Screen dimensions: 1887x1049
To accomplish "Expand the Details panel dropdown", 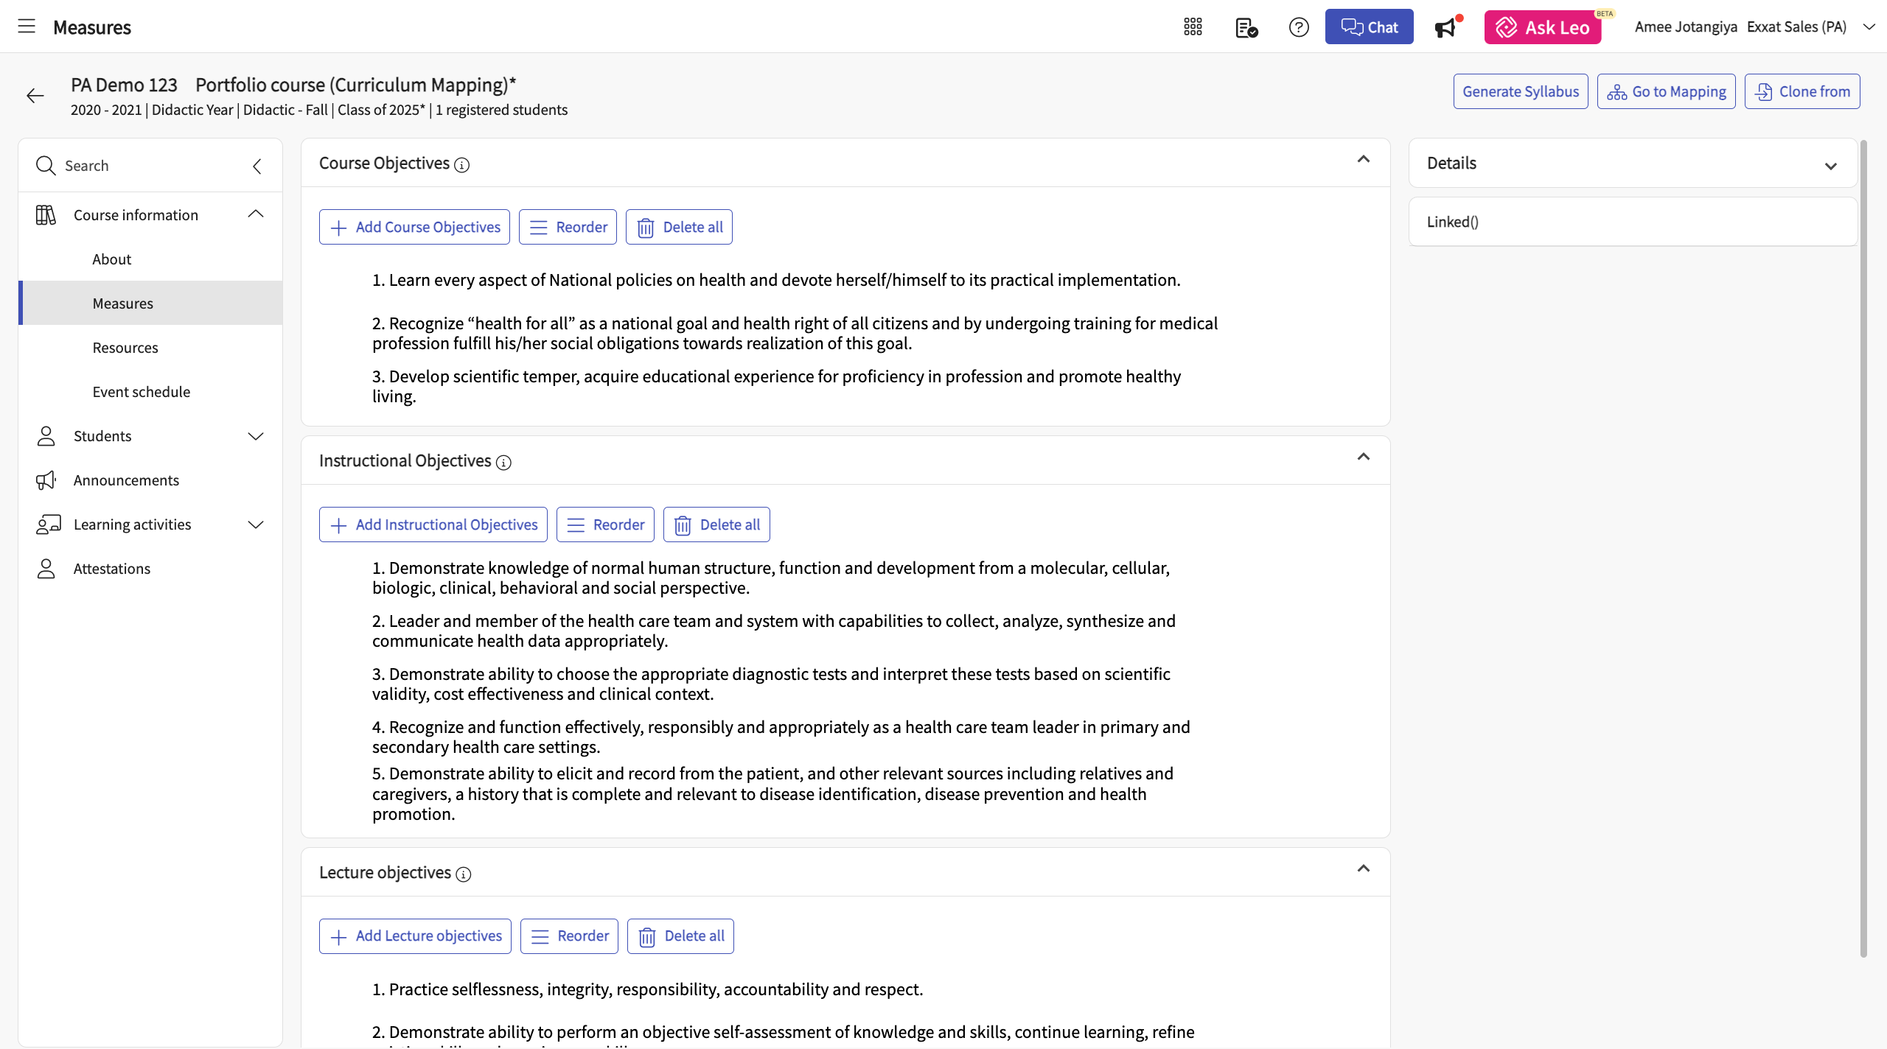I will point(1830,166).
